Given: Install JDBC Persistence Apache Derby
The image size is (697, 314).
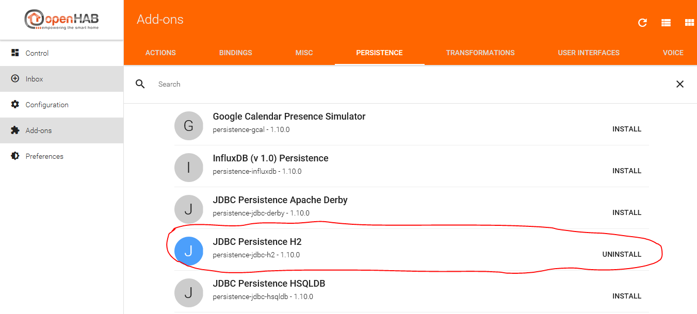Looking at the screenshot, I should (627, 212).
